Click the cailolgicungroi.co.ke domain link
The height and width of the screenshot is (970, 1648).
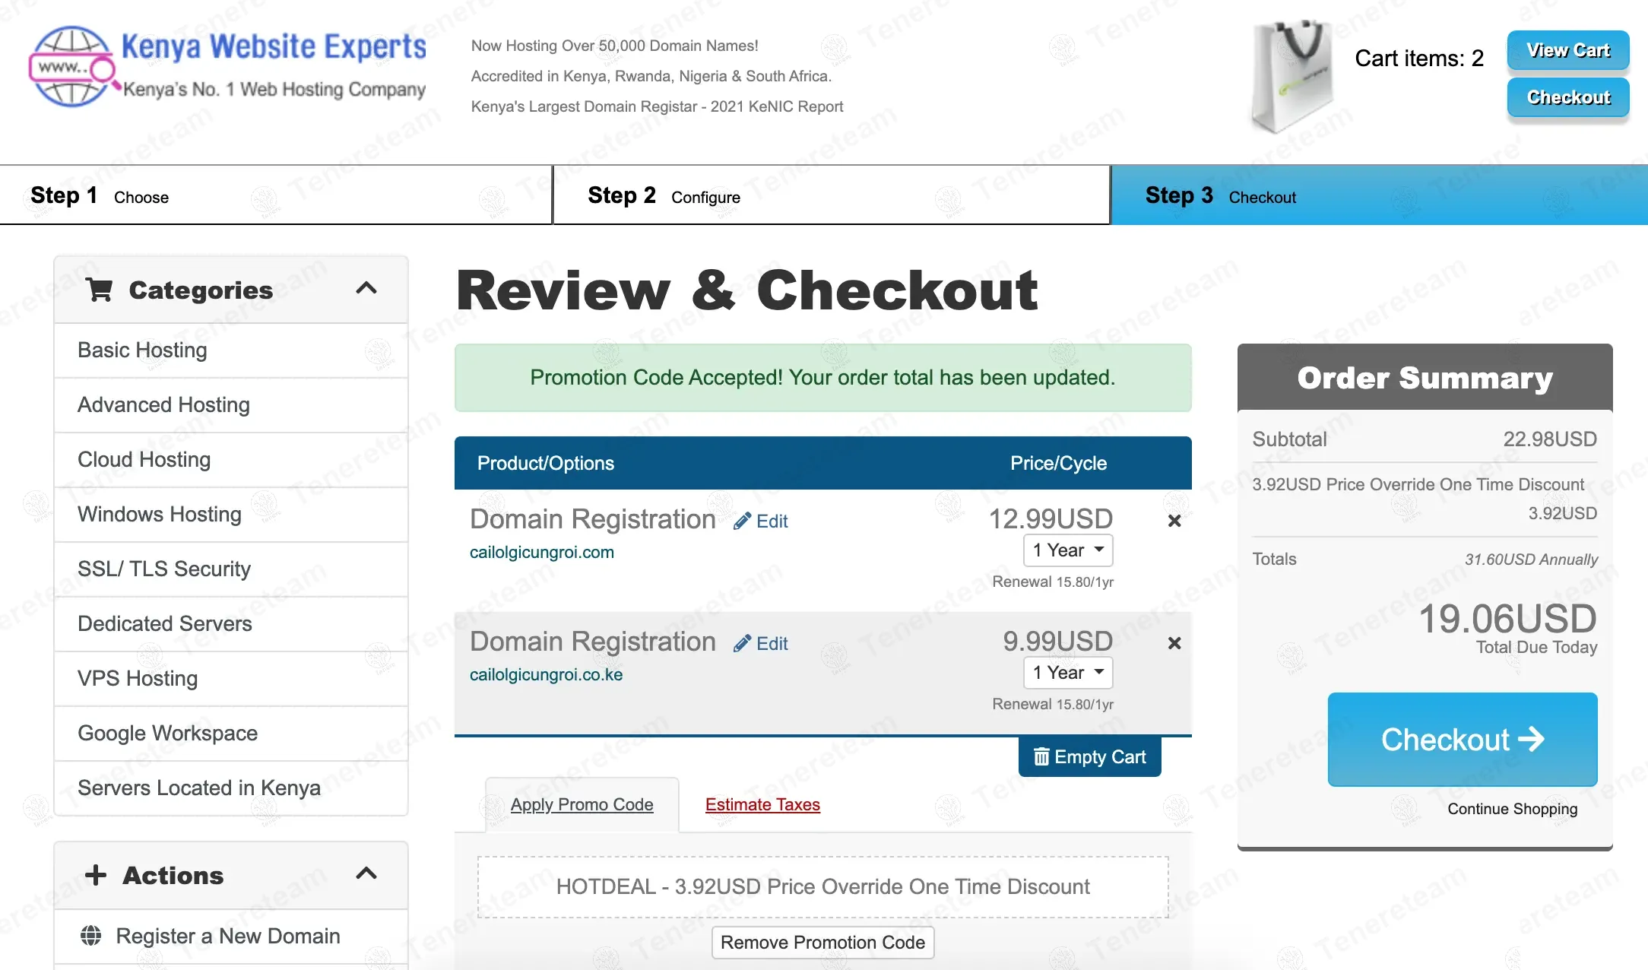[x=546, y=675]
